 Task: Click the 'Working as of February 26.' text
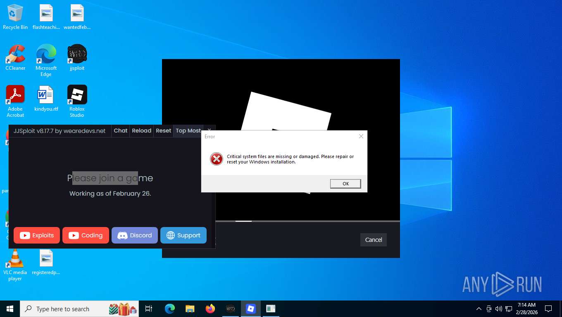110,193
